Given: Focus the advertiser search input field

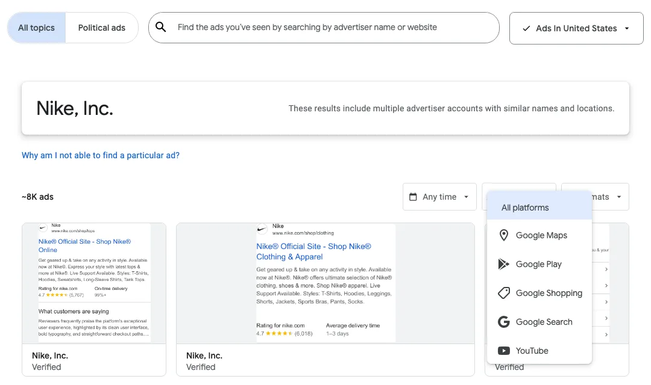Looking at the screenshot, I should [x=324, y=27].
